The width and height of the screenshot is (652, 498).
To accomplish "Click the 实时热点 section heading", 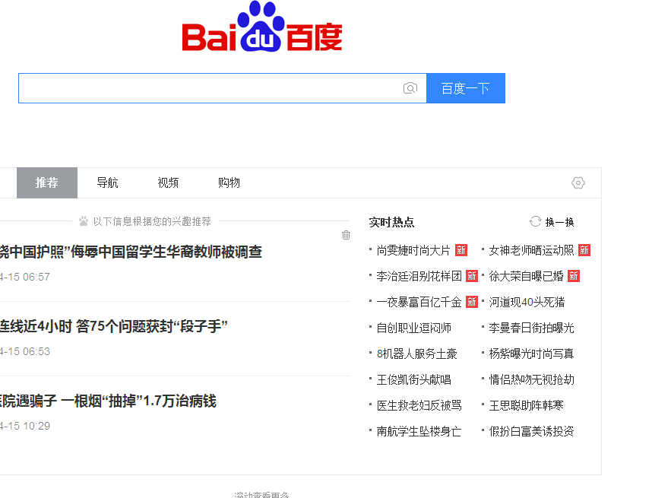I will (391, 222).
